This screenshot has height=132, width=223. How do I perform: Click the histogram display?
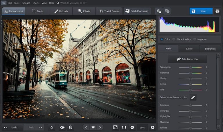pos(189,25)
